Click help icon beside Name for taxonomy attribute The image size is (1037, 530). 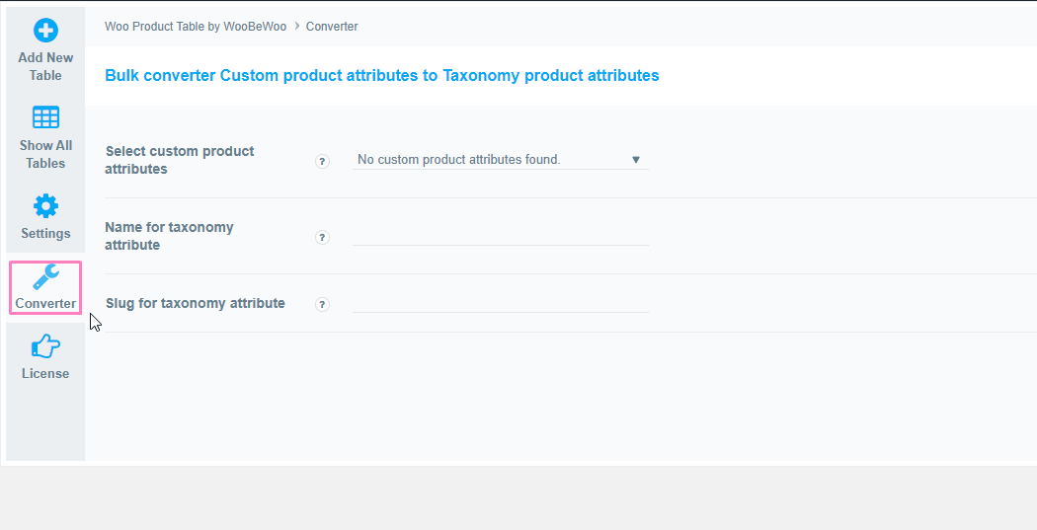point(322,237)
